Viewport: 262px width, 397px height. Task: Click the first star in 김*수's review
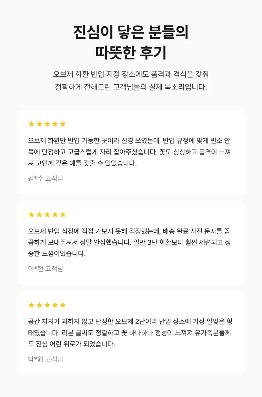coord(31,124)
